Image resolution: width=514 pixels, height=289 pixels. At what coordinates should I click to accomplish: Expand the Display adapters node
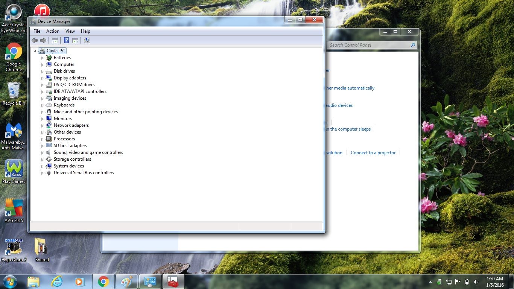point(43,78)
